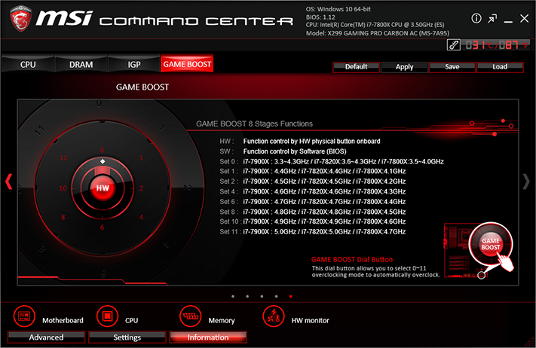Click the Default button
This screenshot has height=348, width=536.
[x=356, y=67]
